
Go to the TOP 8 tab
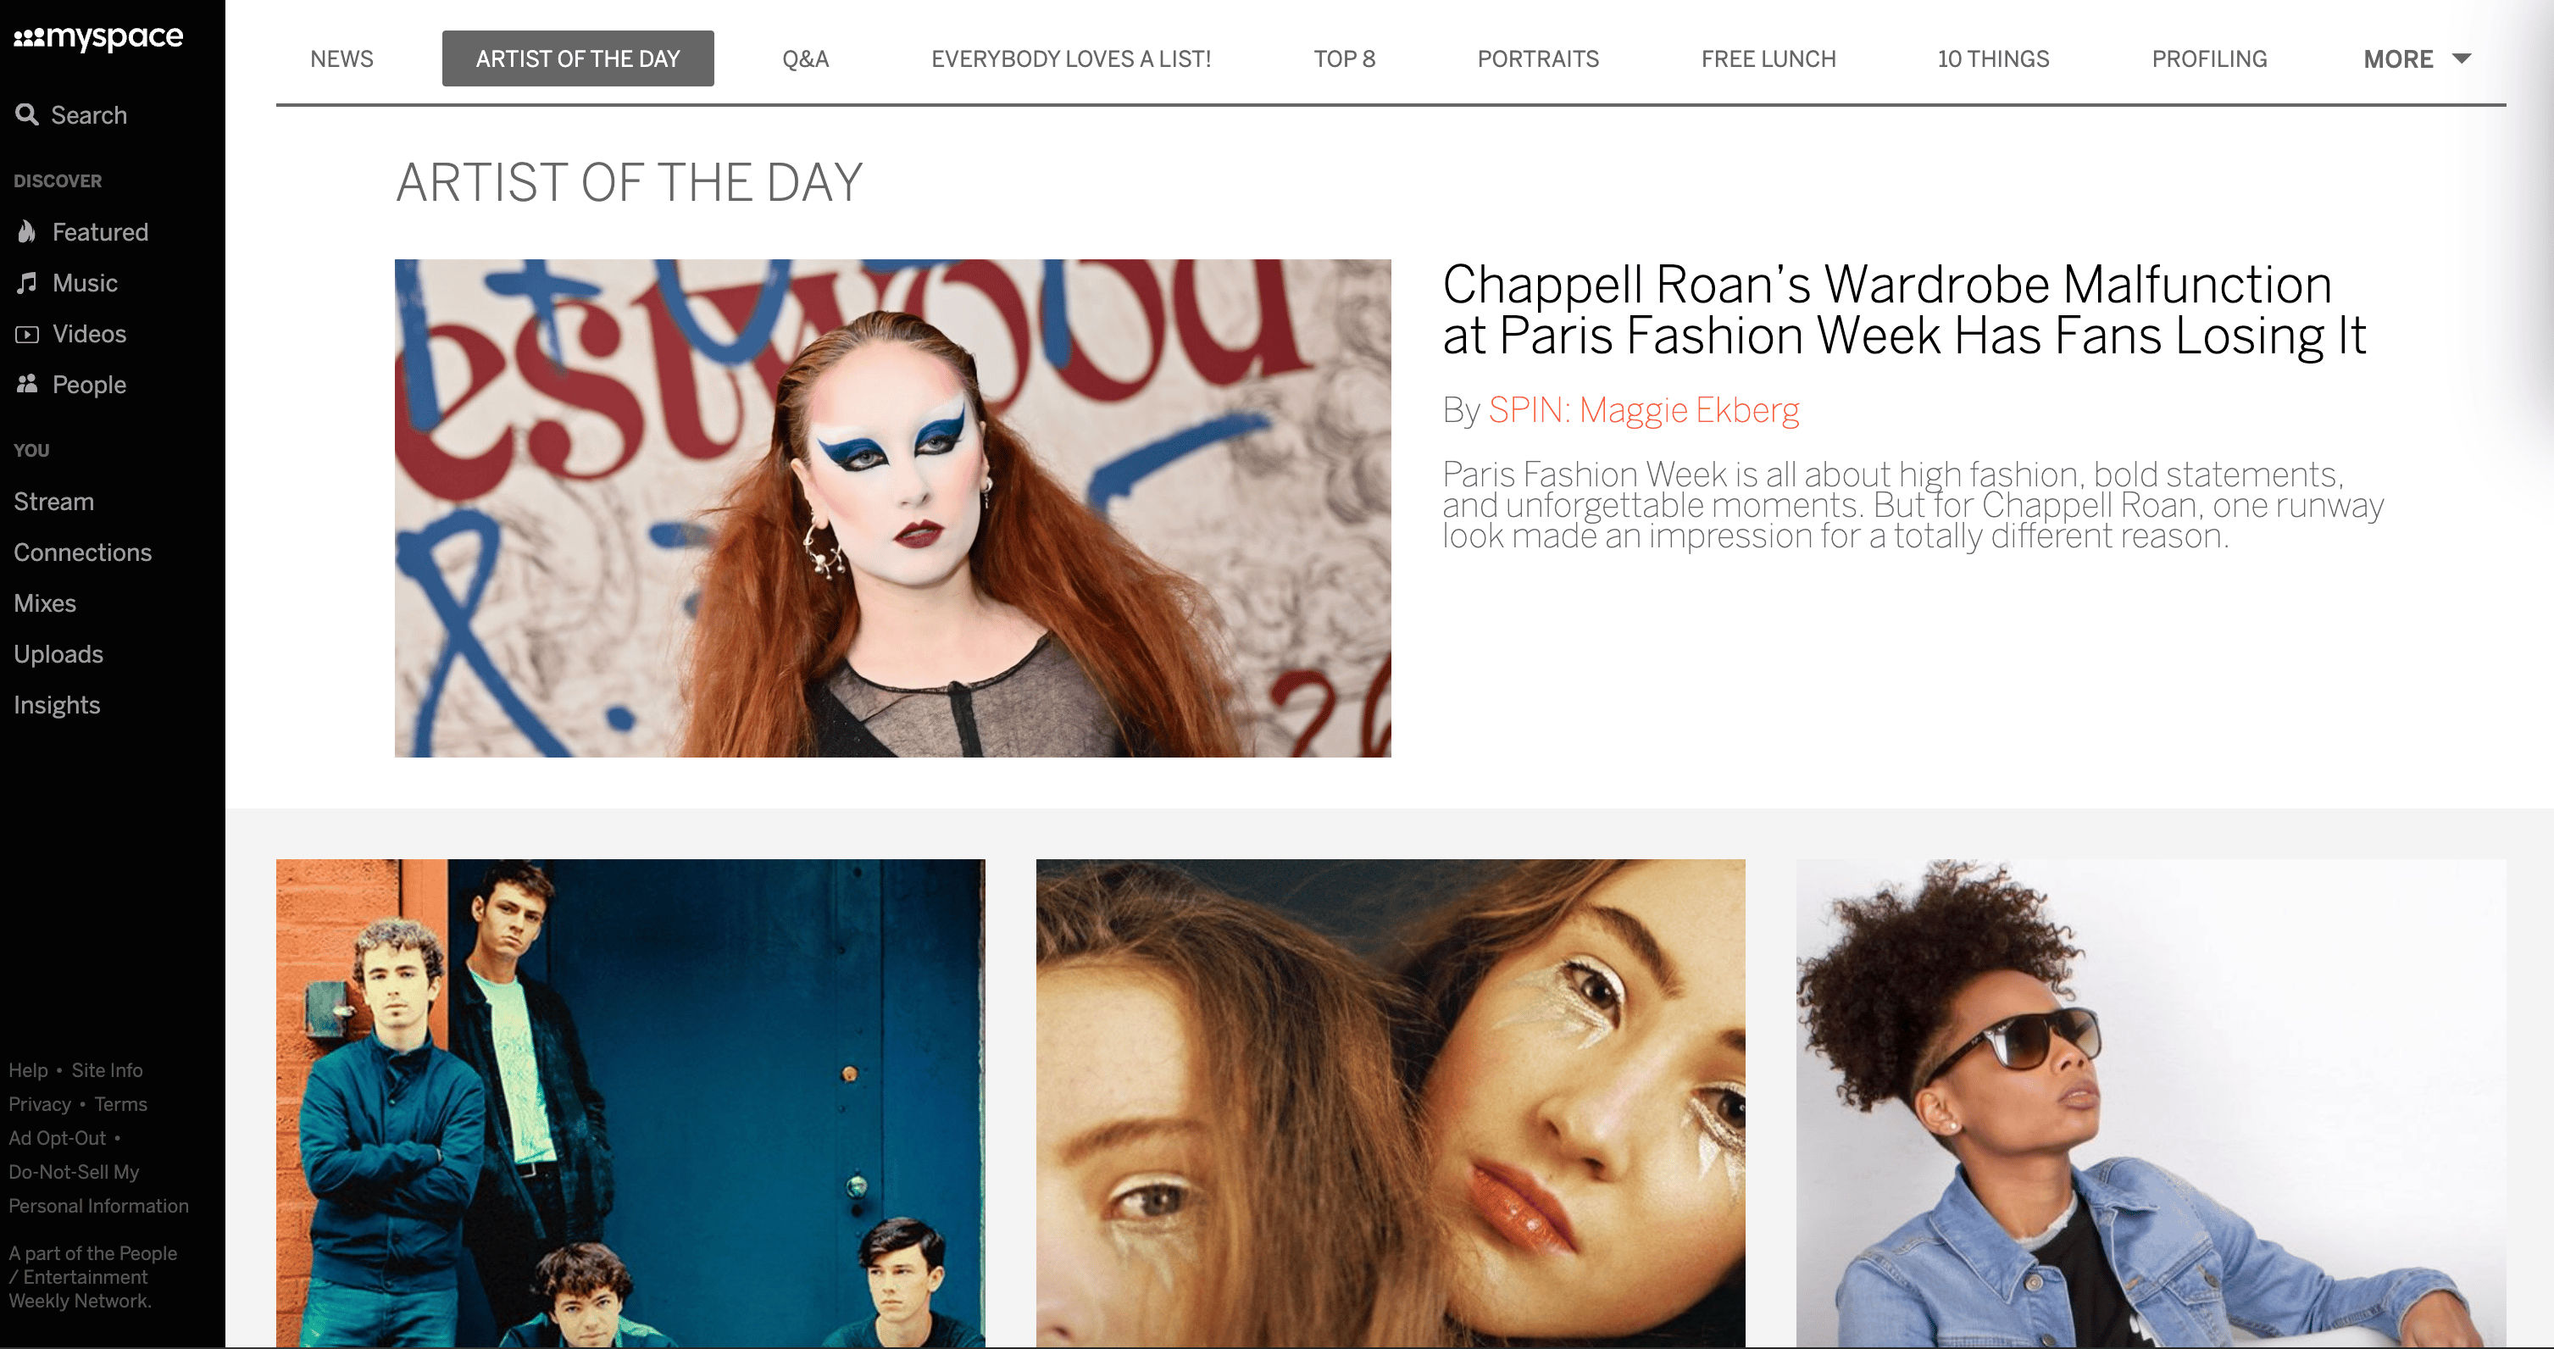coord(1345,59)
